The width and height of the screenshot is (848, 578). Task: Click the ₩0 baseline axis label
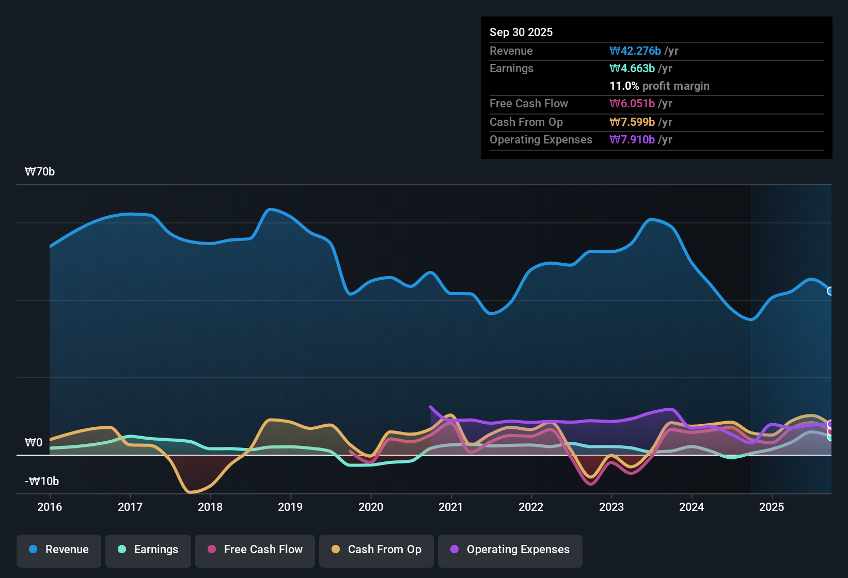[34, 443]
